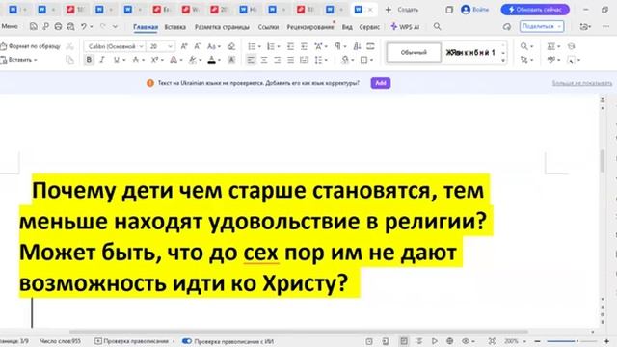Click the decrease indent icon
The width and height of the screenshot is (617, 347).
290,46
